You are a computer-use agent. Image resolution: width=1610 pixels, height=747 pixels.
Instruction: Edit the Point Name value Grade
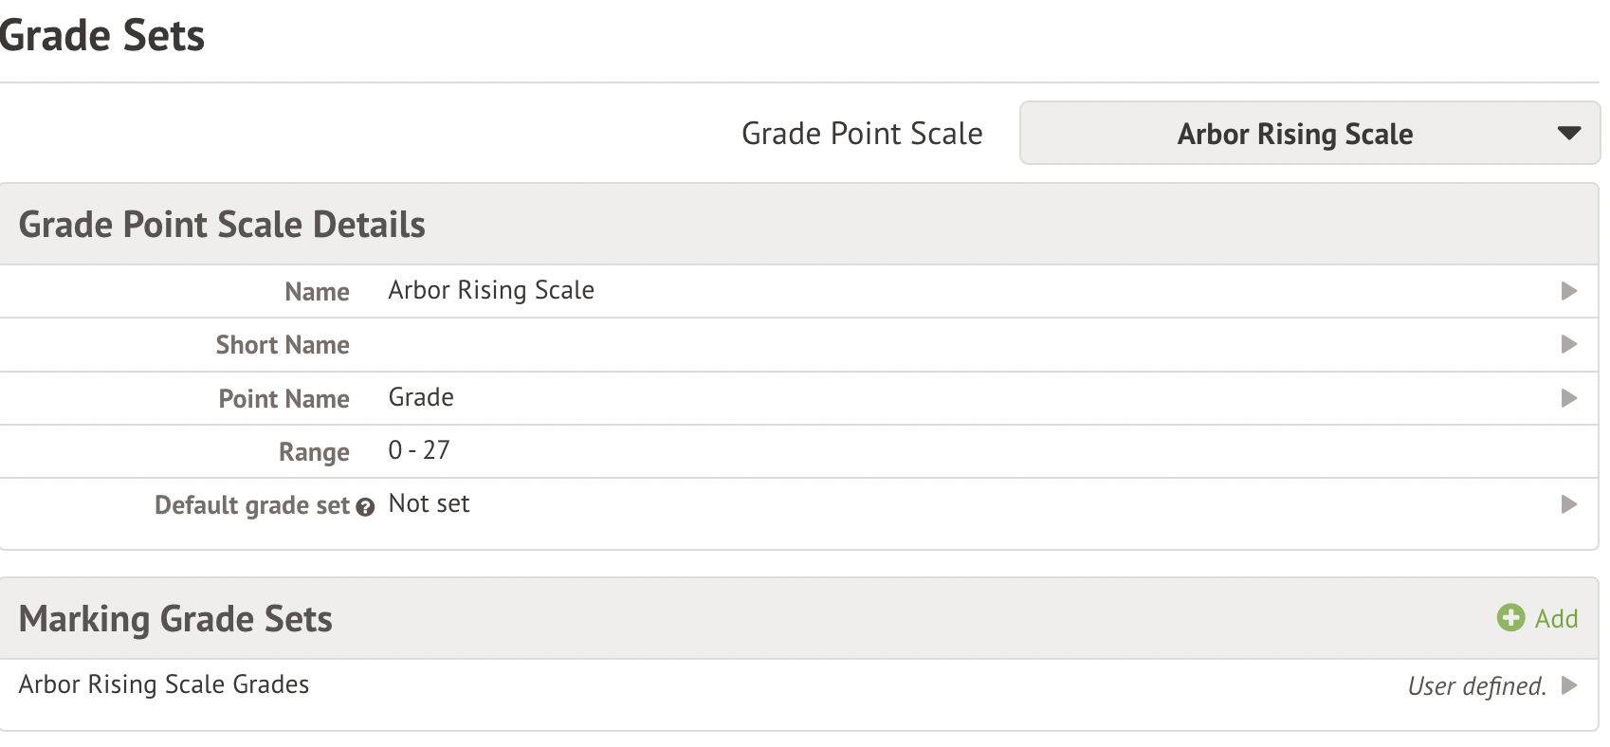click(421, 397)
